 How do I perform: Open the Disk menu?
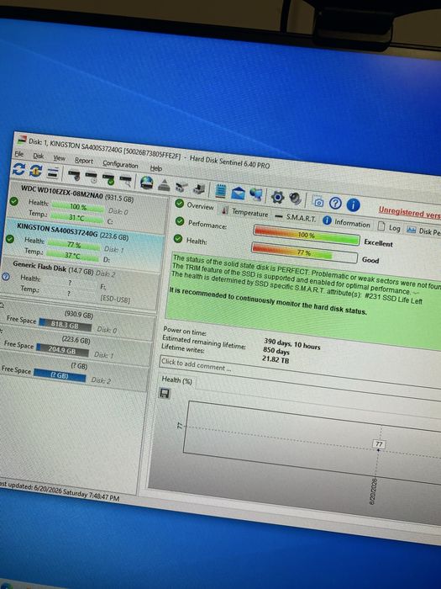(39, 156)
